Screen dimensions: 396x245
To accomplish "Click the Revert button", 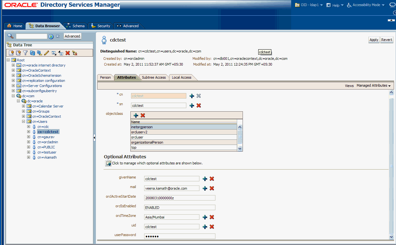I will click(386, 40).
